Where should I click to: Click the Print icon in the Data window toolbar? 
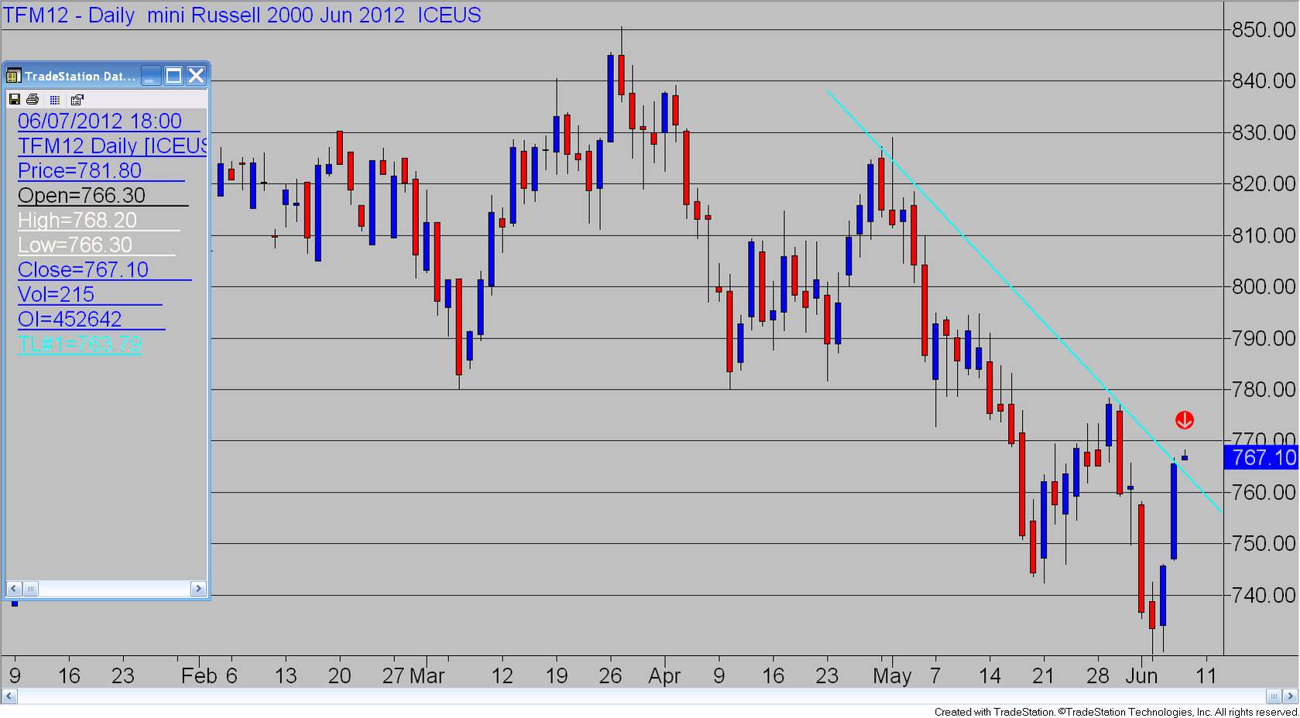(x=33, y=99)
